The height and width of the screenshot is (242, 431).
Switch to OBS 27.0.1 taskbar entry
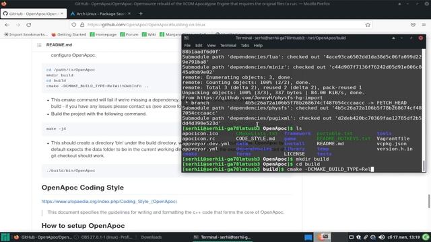click(x=104, y=237)
